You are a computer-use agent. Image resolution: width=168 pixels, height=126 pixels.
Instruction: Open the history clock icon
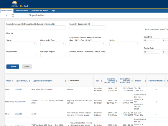coord(13,15)
